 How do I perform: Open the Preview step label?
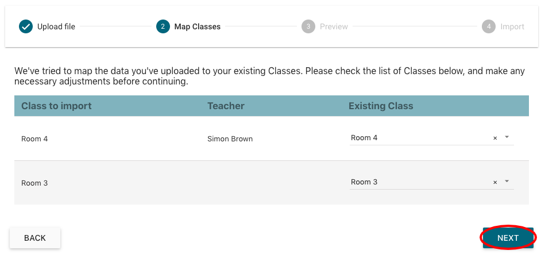(334, 26)
